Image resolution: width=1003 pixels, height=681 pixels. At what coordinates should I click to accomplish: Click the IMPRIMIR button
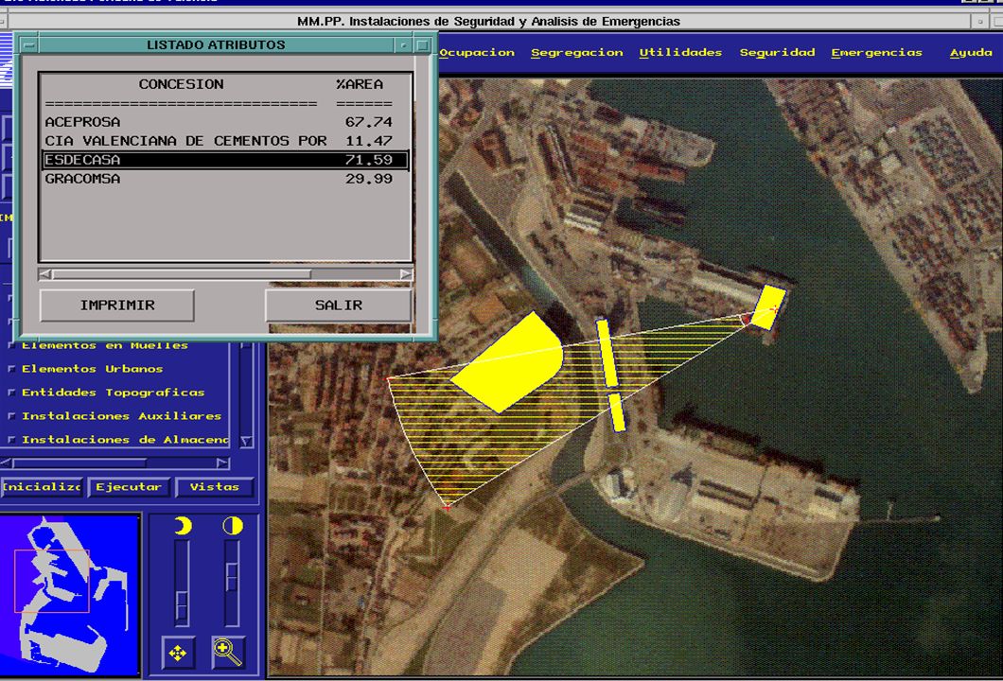(x=117, y=305)
